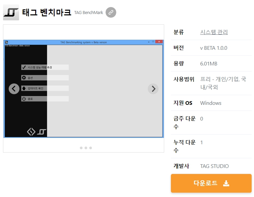Click the app screenshot preview image
This screenshot has width=254, height=197.
[x=83, y=89]
